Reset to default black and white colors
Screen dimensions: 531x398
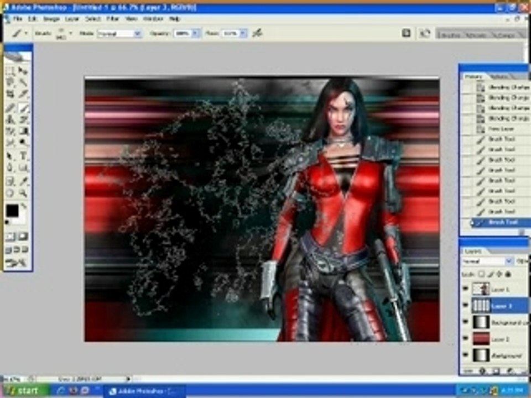point(7,222)
